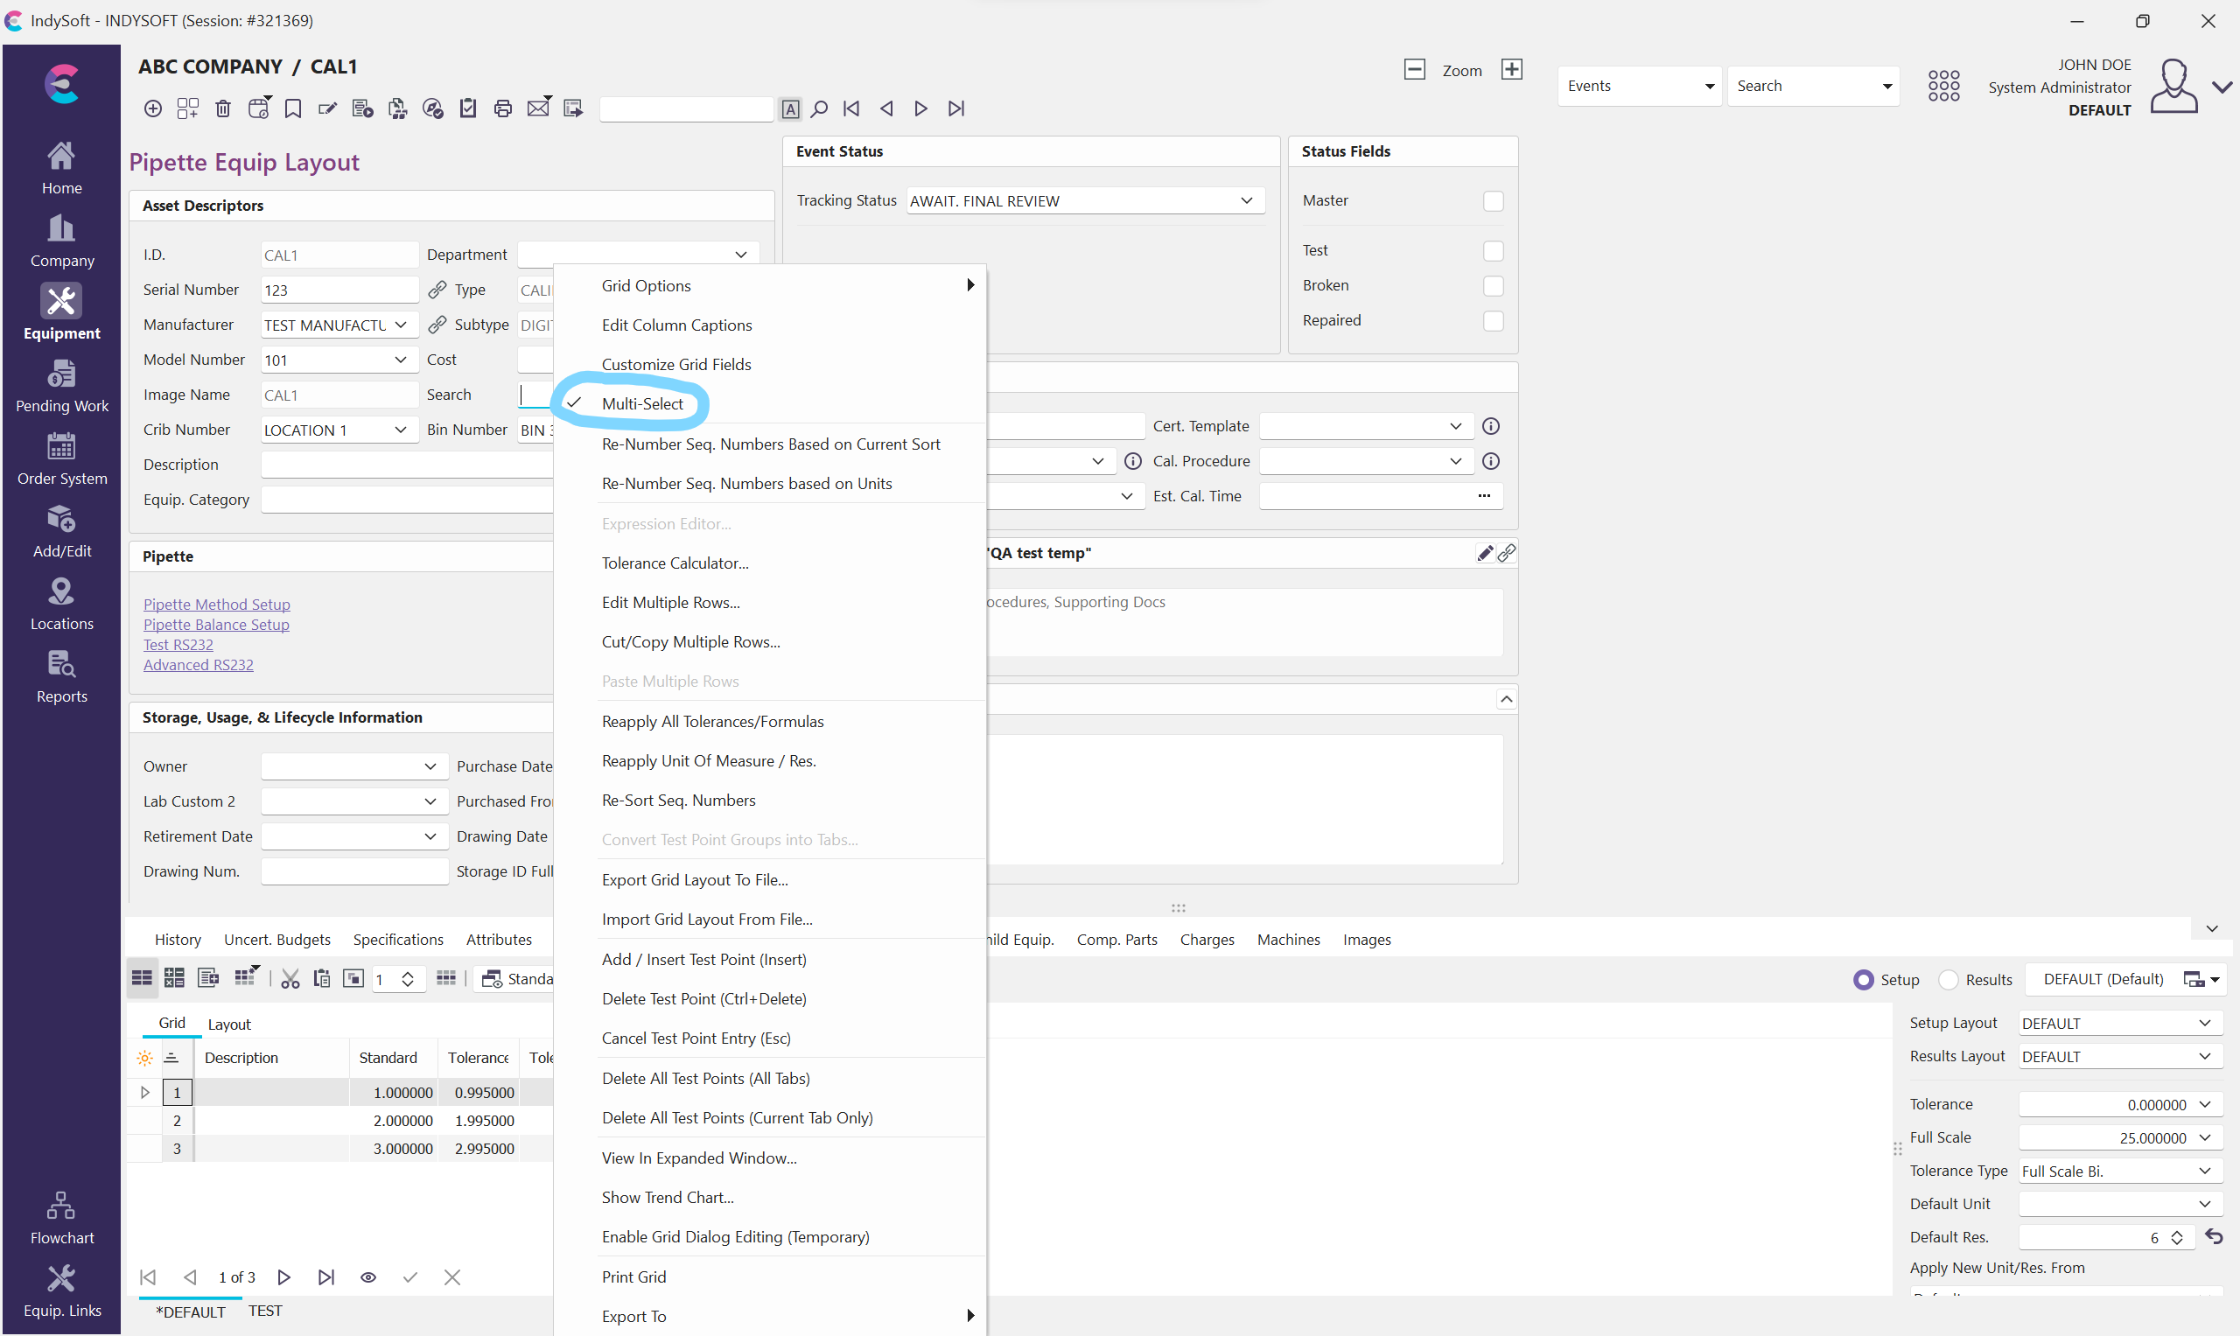The image size is (2240, 1336).
Task: Click the trash delete icon in toolbar
Action: coord(223,108)
